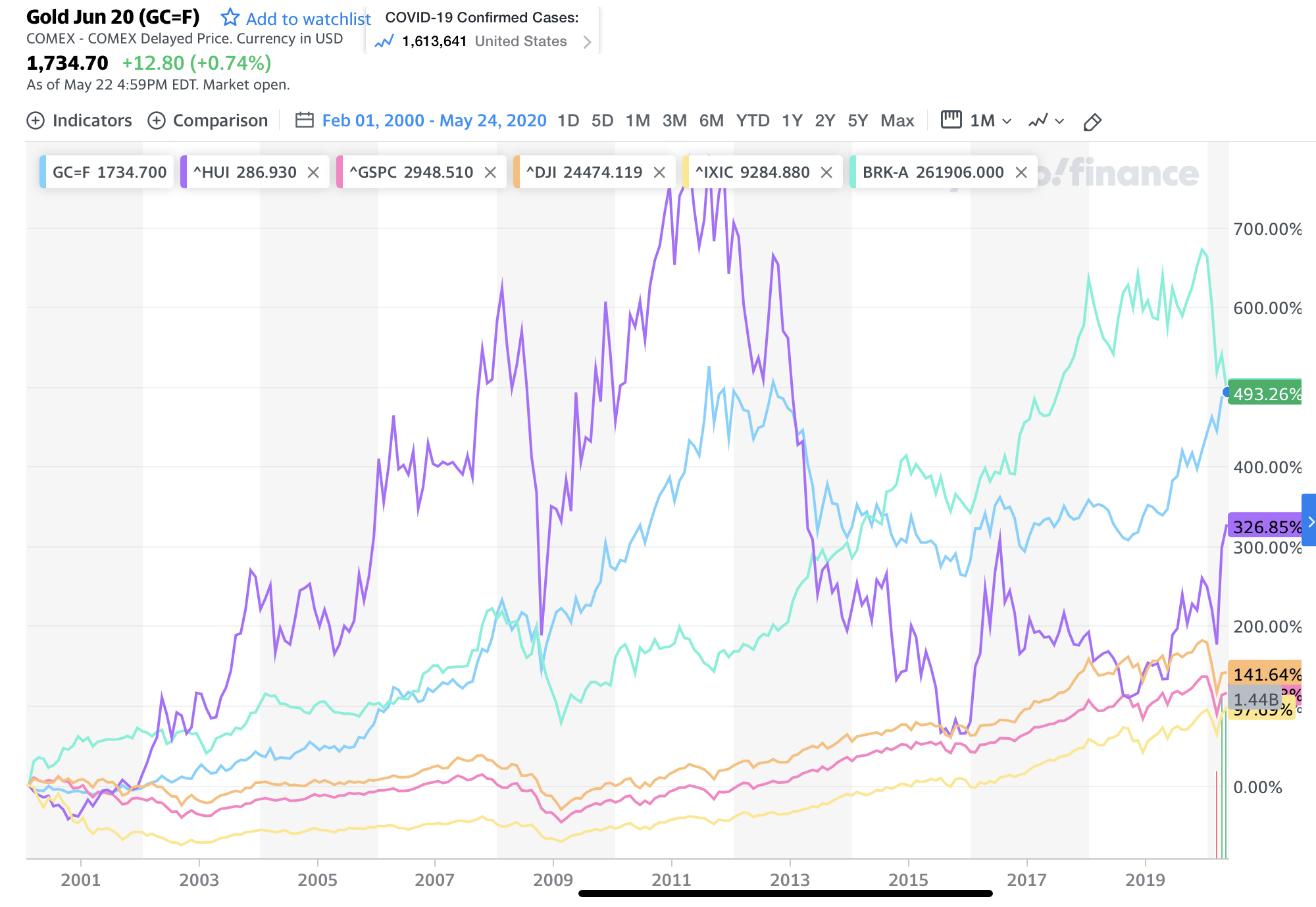Select the YTD time range
Screen dimensions: 1316x907
point(753,121)
